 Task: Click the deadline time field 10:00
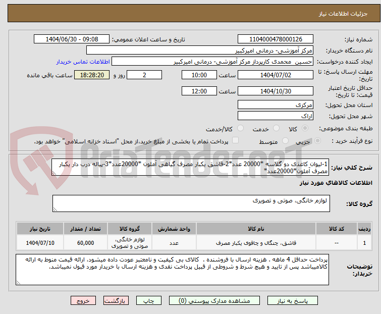click(199, 75)
